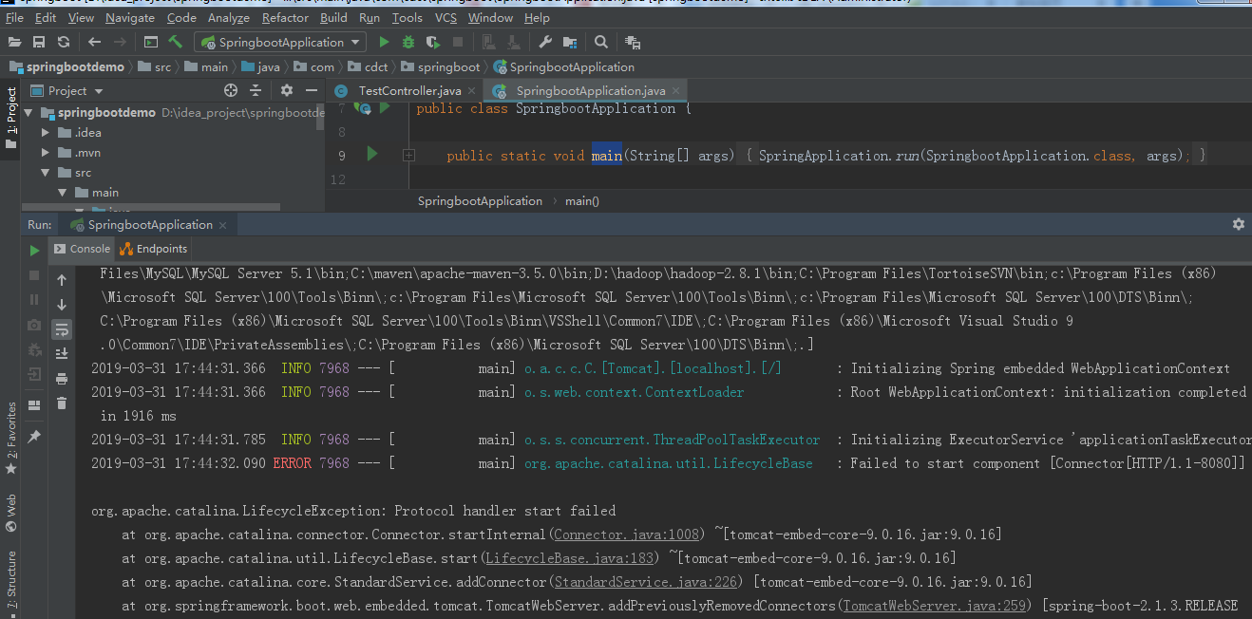Expand the .mvn folder
The width and height of the screenshot is (1252, 619).
pos(45,152)
